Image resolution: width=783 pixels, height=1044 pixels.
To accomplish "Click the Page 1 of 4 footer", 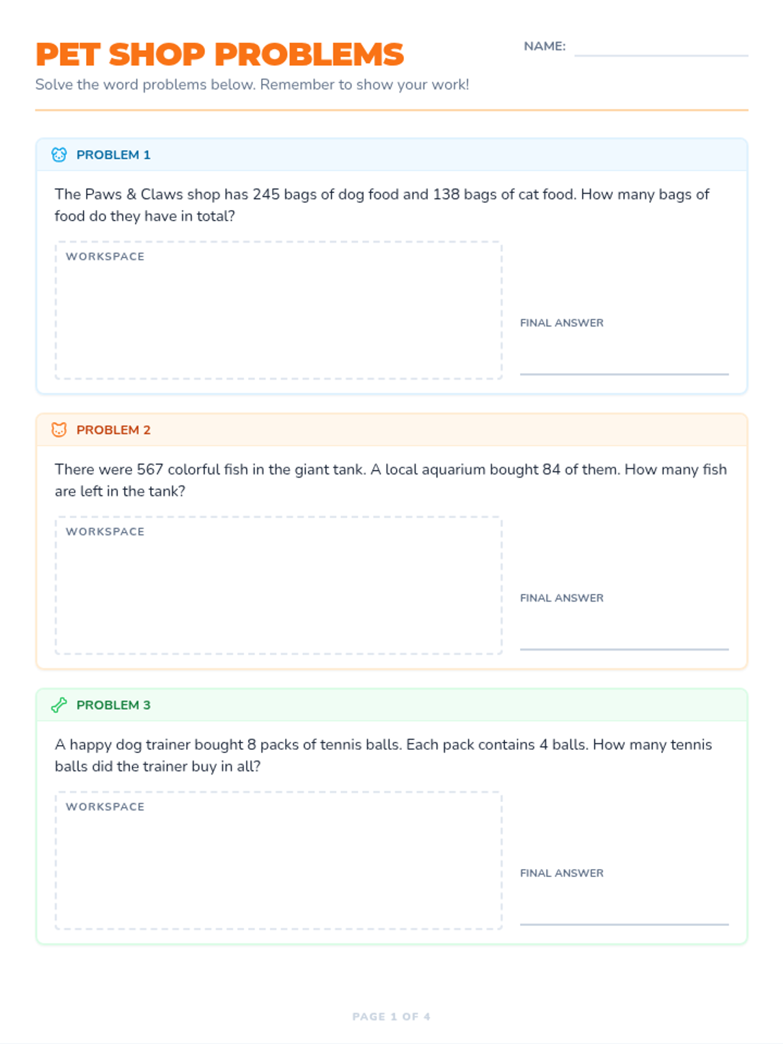I will [391, 1017].
